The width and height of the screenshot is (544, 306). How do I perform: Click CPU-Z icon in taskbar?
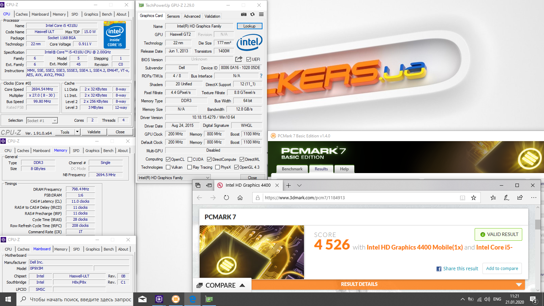coord(159,299)
